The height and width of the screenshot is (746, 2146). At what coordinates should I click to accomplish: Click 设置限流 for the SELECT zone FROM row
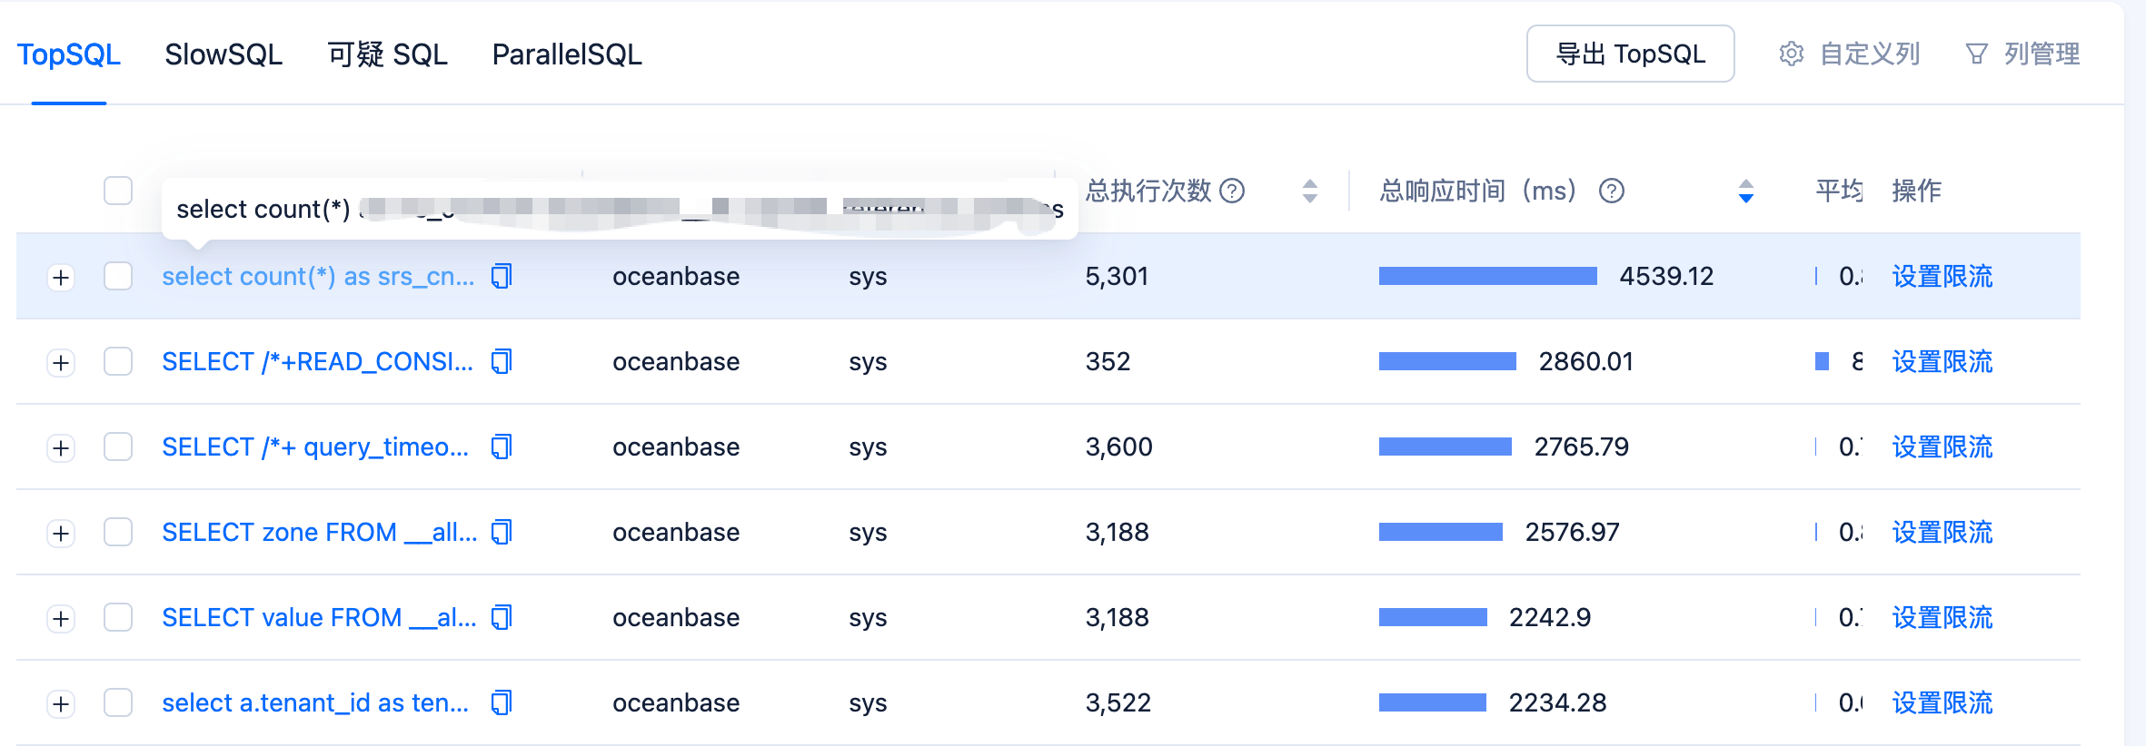click(x=1942, y=532)
